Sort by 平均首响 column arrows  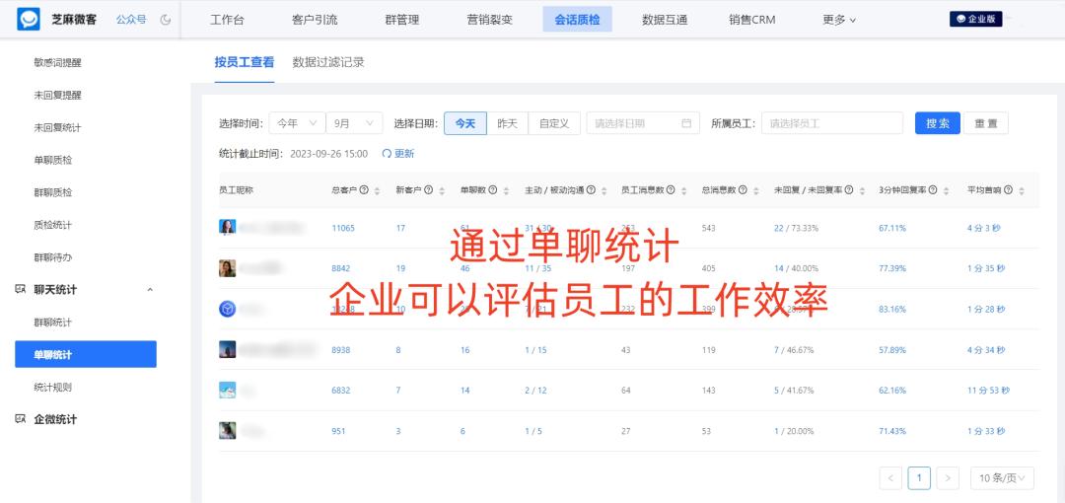coord(1021,191)
